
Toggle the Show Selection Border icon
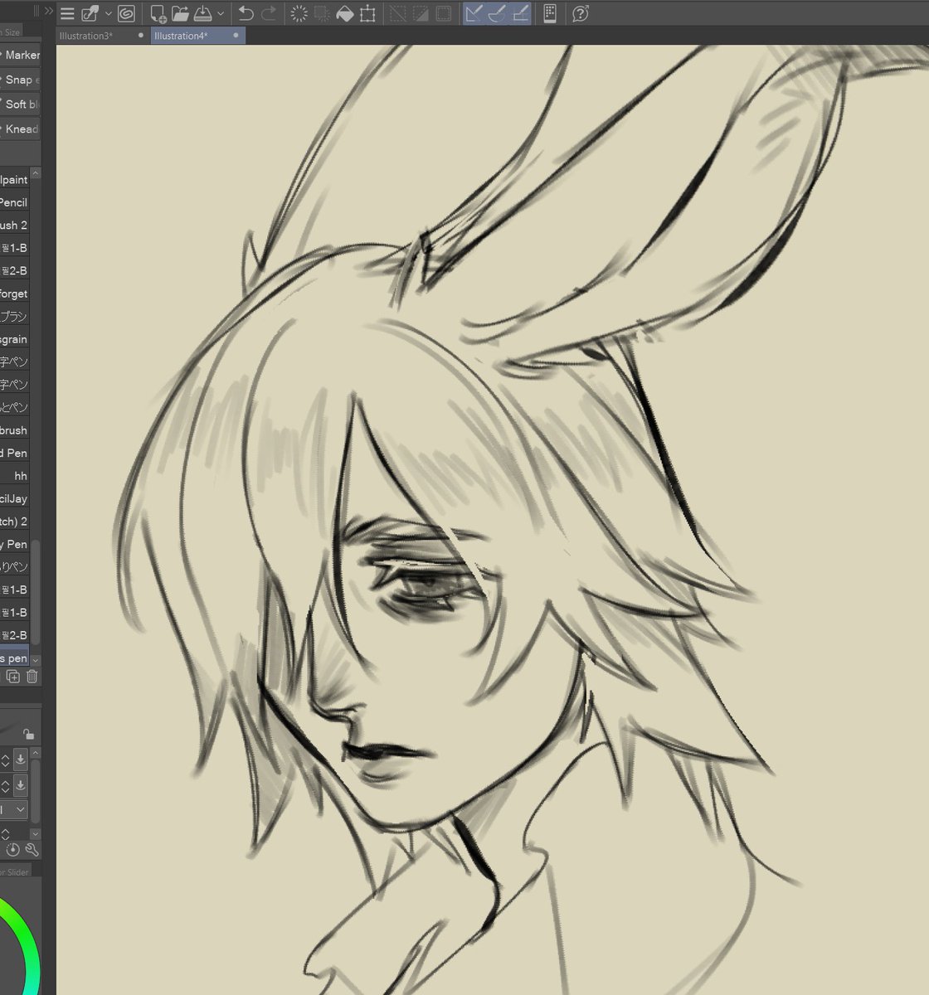pos(444,13)
